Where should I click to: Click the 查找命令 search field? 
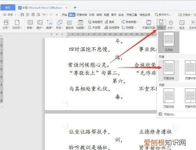(x=163, y=14)
